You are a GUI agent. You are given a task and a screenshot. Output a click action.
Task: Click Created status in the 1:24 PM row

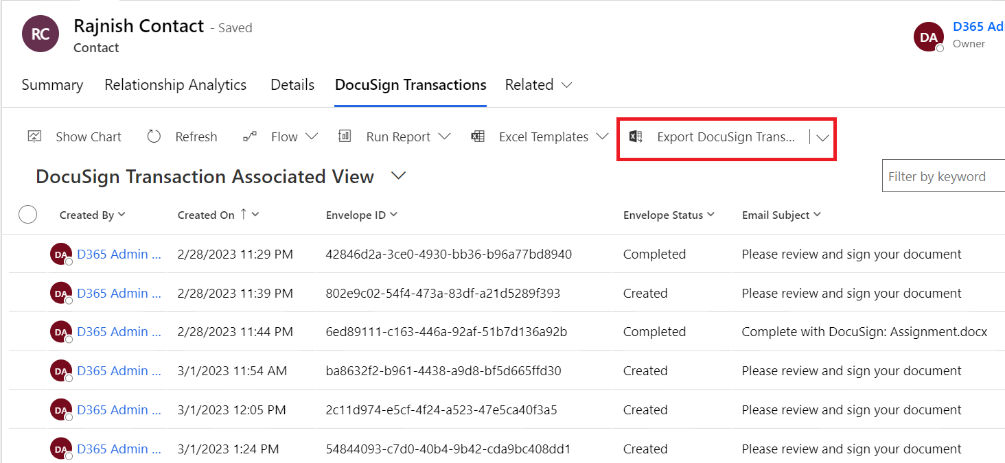point(645,449)
